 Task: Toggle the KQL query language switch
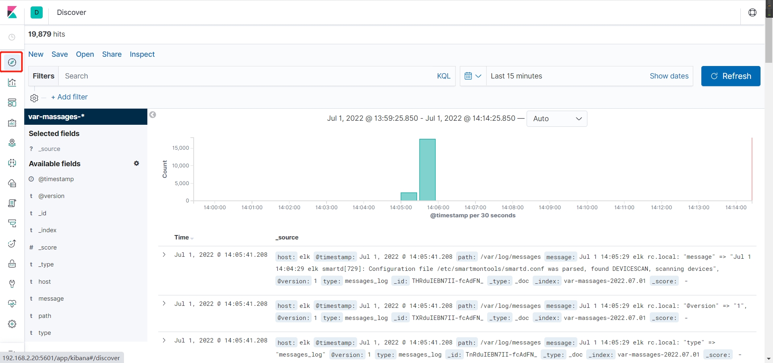coord(443,76)
